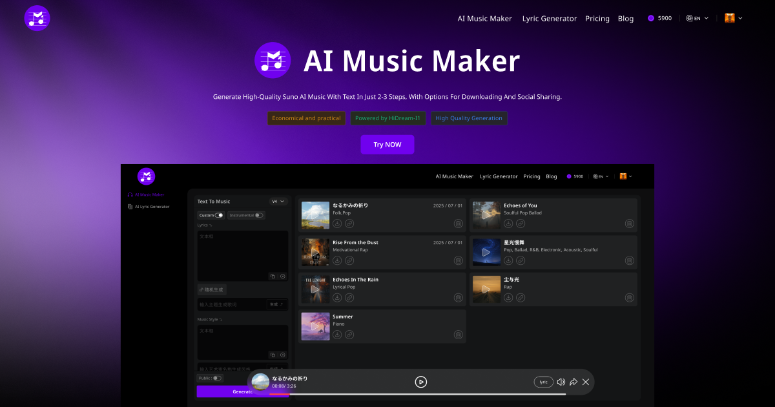This screenshot has width=775, height=407.
Task: Copy share link for Rise From the Dust
Action: coord(349,260)
